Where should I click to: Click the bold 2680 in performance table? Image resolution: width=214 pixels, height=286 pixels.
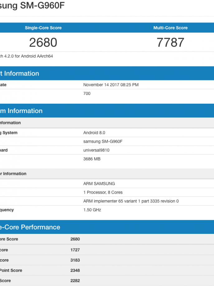pyautogui.click(x=75, y=239)
